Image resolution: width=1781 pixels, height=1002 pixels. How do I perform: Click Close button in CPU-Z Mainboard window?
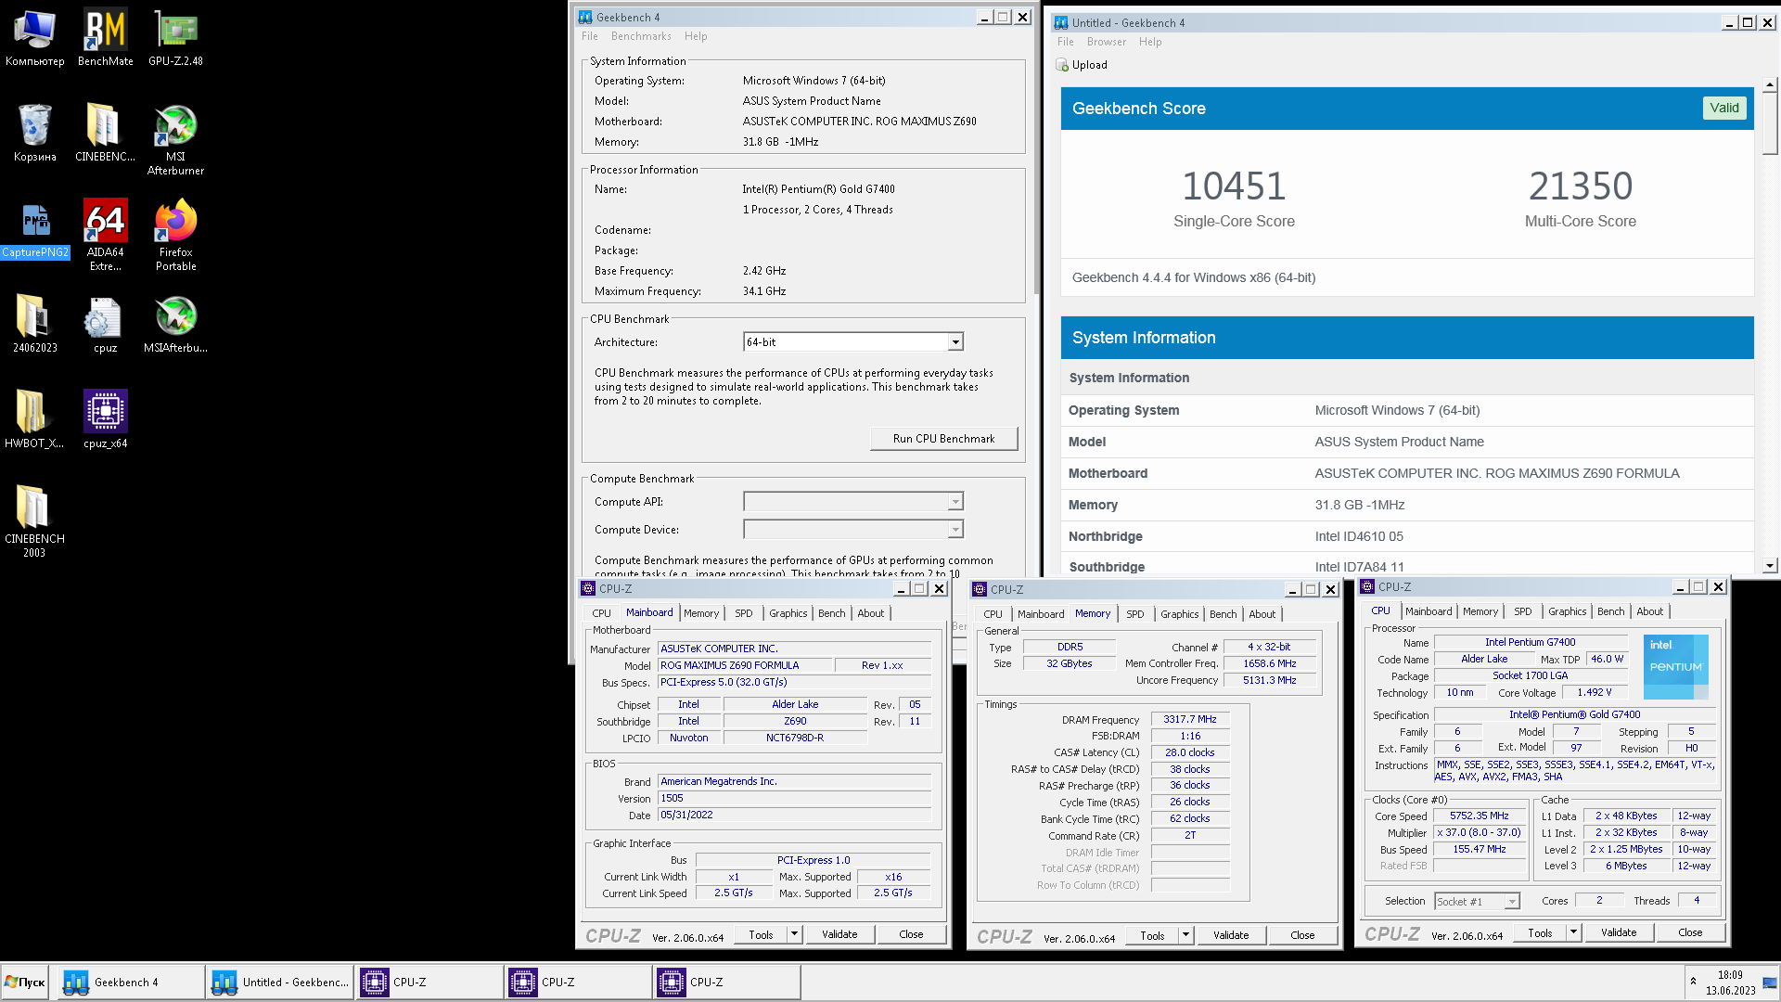pyautogui.click(x=911, y=934)
